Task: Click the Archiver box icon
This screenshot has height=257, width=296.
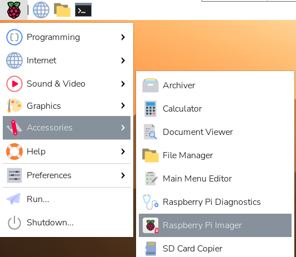Action: click(150, 85)
